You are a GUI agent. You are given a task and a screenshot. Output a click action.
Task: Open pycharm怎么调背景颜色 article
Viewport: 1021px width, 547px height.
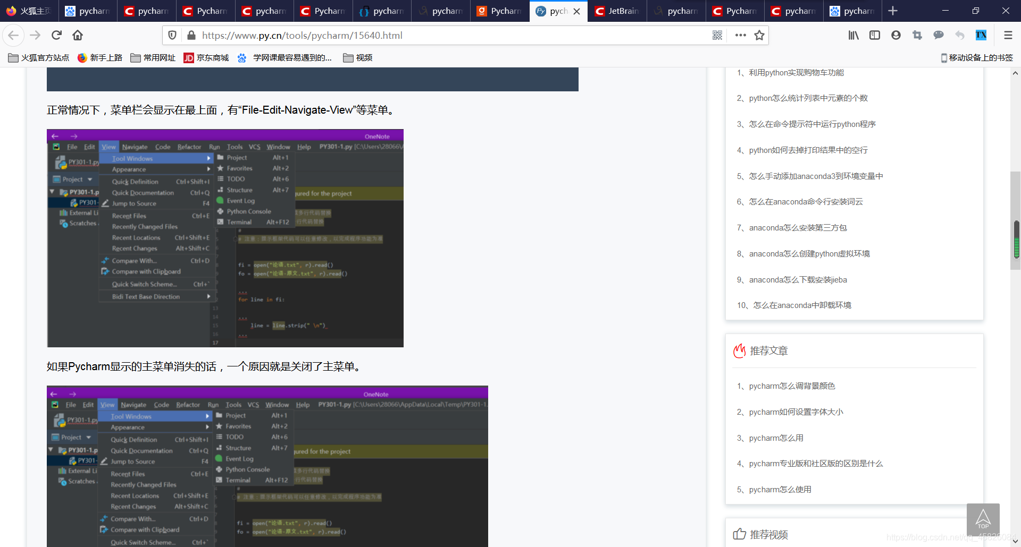792,386
